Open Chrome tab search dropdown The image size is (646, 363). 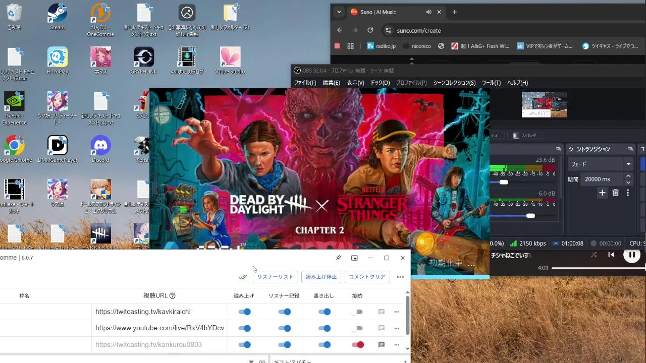339,12
